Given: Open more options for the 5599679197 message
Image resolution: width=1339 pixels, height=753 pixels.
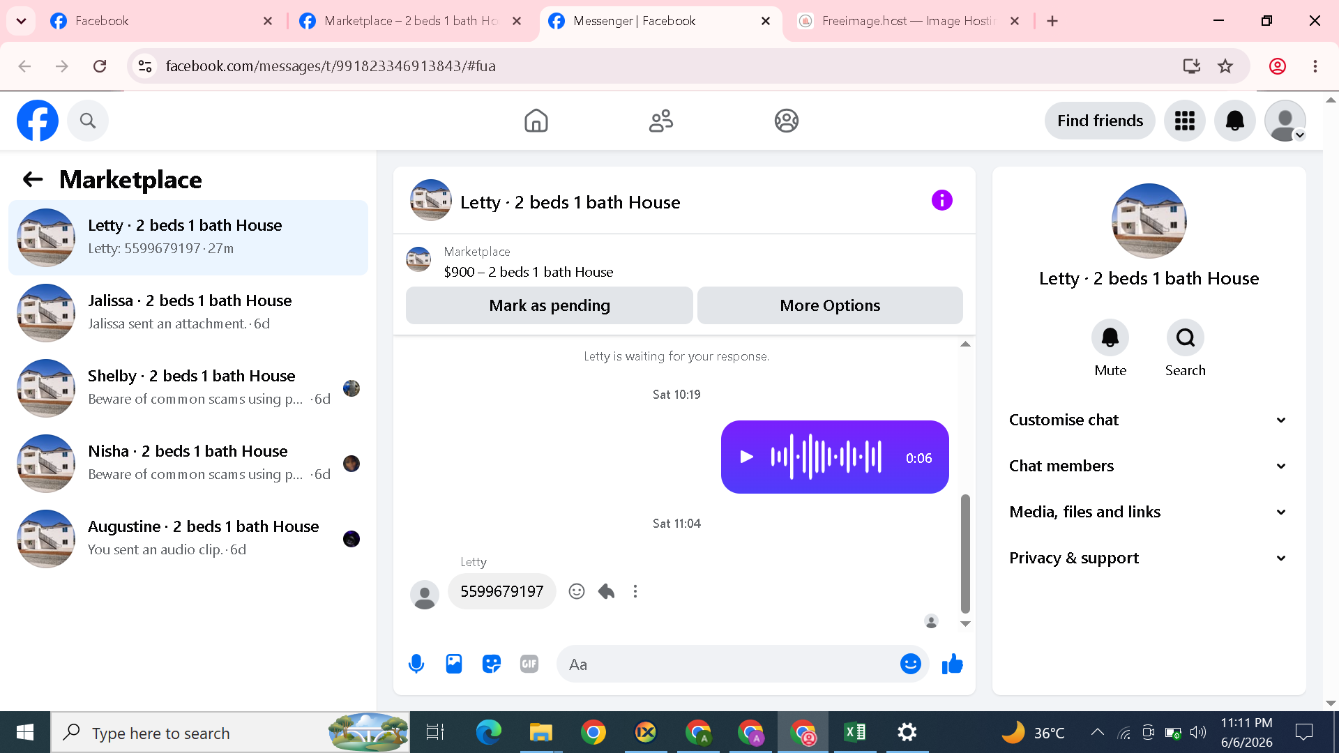Looking at the screenshot, I should click(635, 591).
